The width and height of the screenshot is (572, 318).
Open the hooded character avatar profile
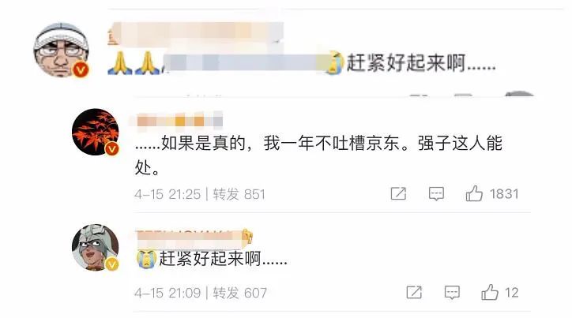click(x=96, y=247)
